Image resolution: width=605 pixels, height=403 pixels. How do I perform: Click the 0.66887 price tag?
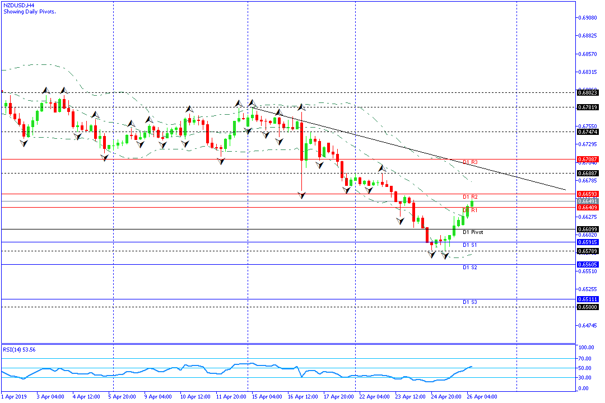point(588,174)
